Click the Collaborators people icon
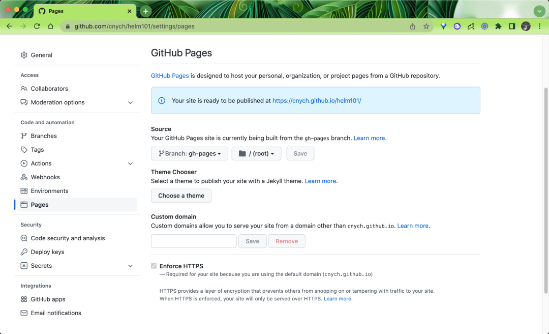 tap(24, 89)
